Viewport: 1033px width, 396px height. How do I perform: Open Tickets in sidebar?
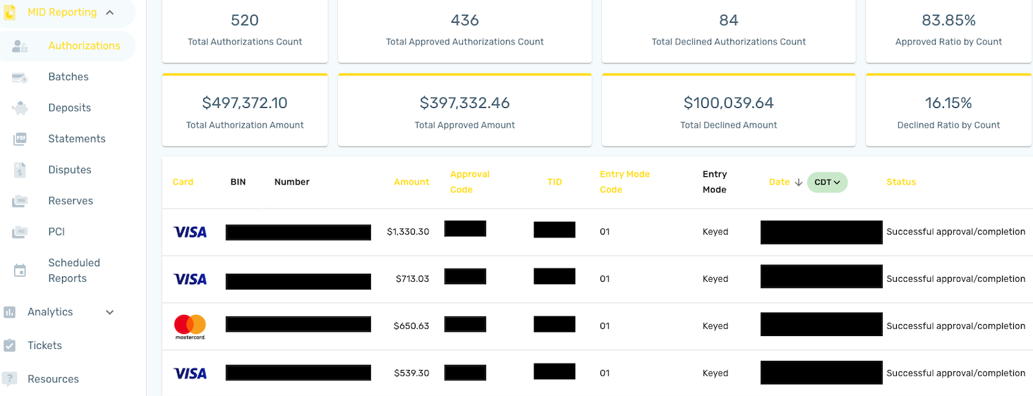pos(44,345)
